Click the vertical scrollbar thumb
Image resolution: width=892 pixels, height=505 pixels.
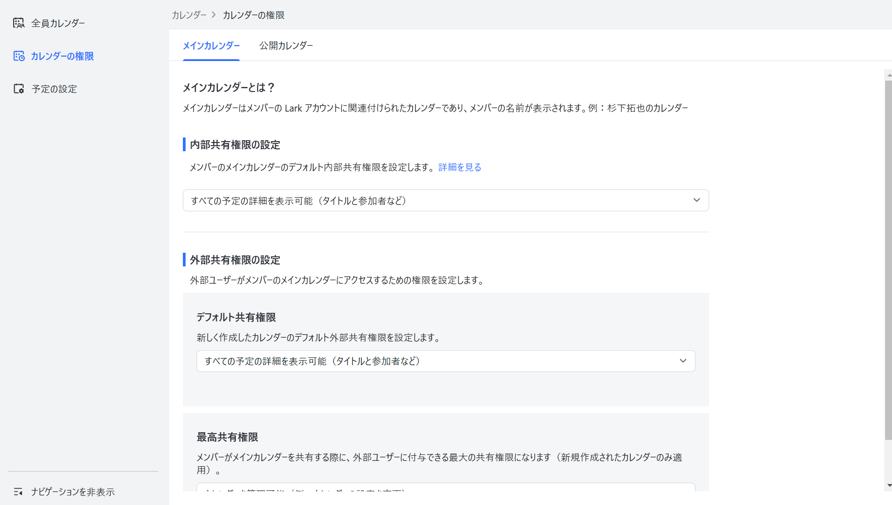pyautogui.click(x=888, y=260)
